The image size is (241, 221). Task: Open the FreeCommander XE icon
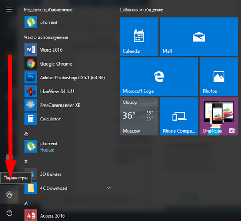(31, 105)
